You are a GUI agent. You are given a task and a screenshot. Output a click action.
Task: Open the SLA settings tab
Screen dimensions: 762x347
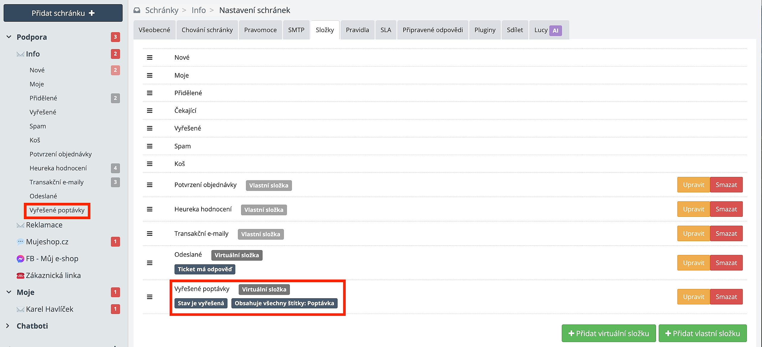[x=386, y=30]
